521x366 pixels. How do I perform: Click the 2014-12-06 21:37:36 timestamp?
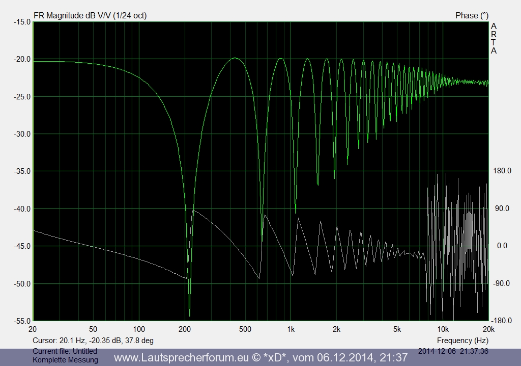[453, 351]
